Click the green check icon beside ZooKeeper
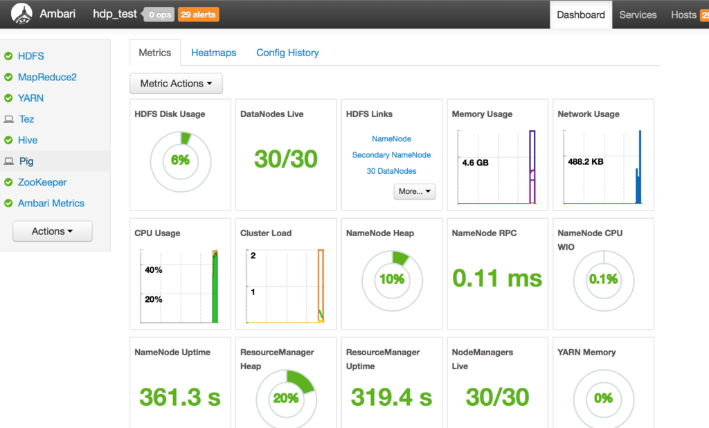 8,182
